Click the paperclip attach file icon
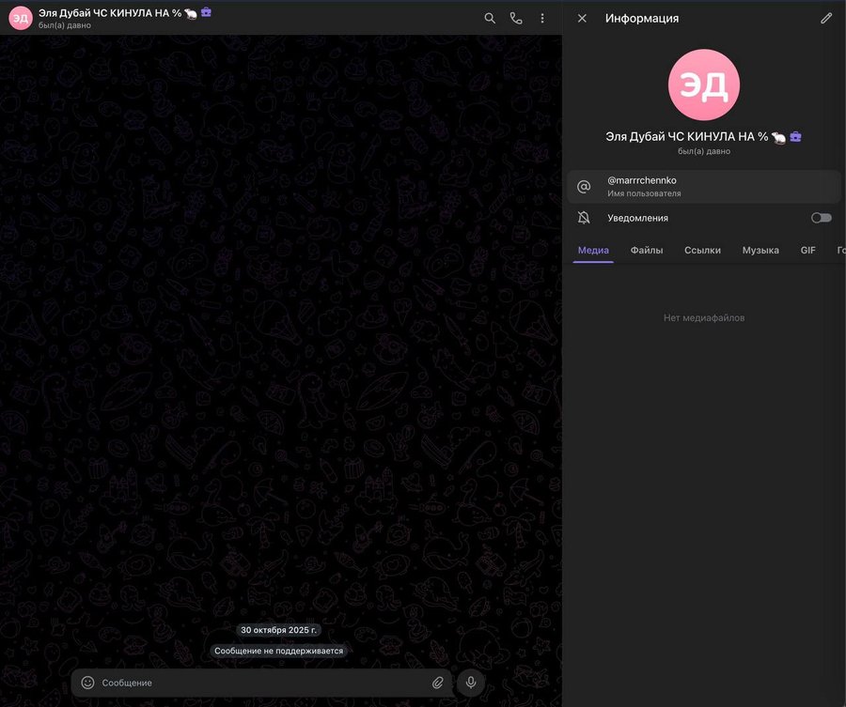 click(x=437, y=683)
